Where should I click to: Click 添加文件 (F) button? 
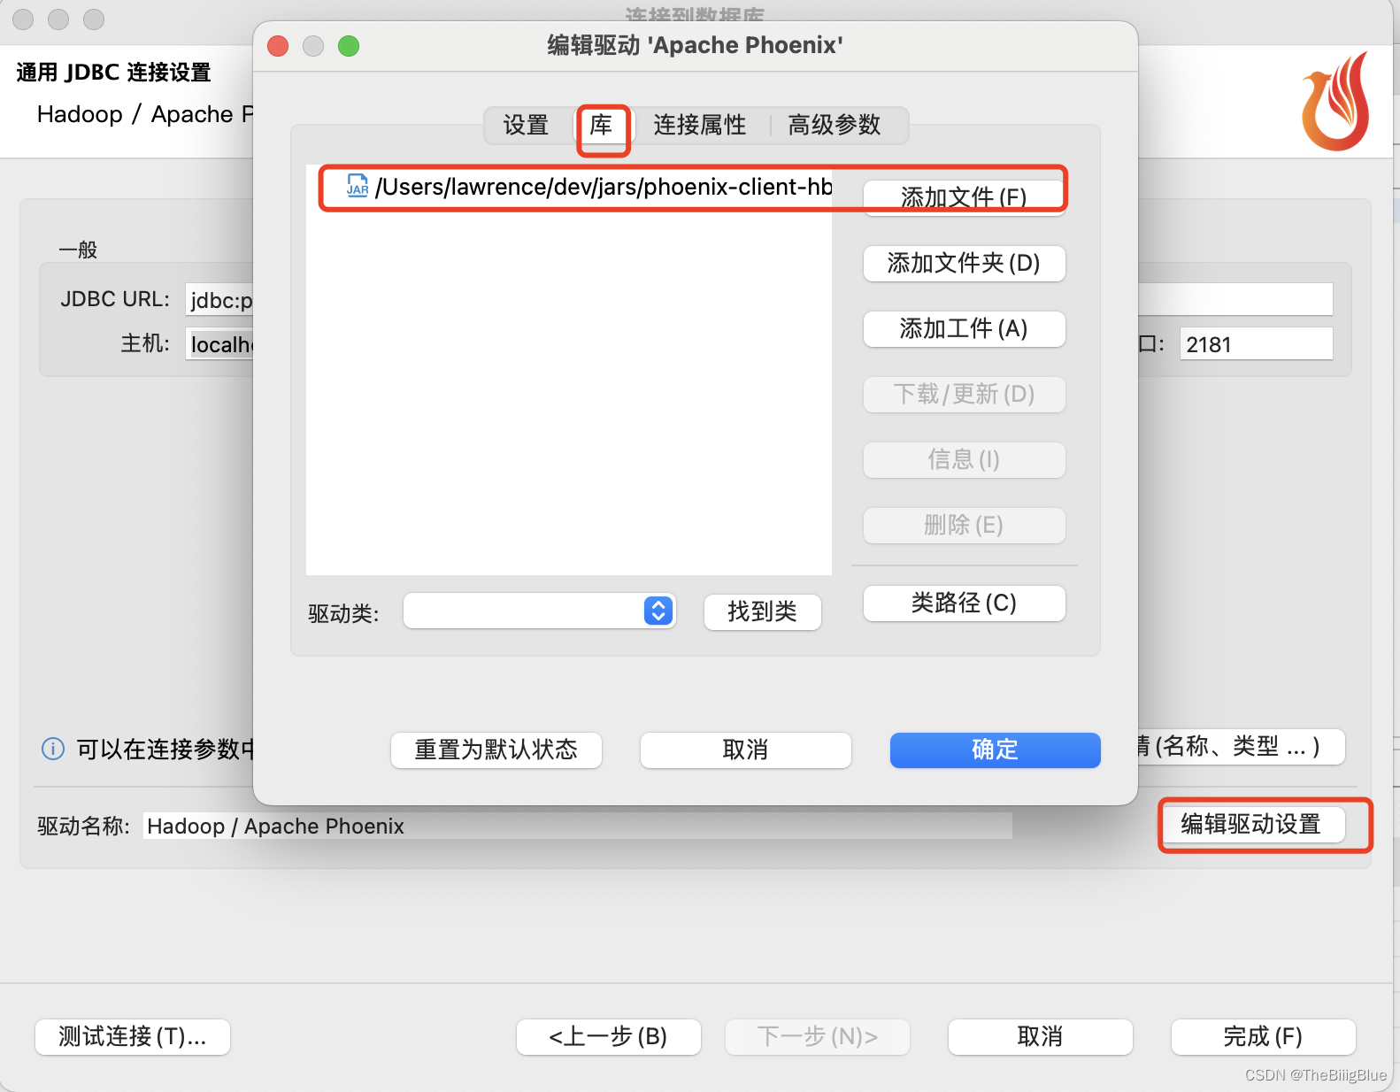coord(964,196)
